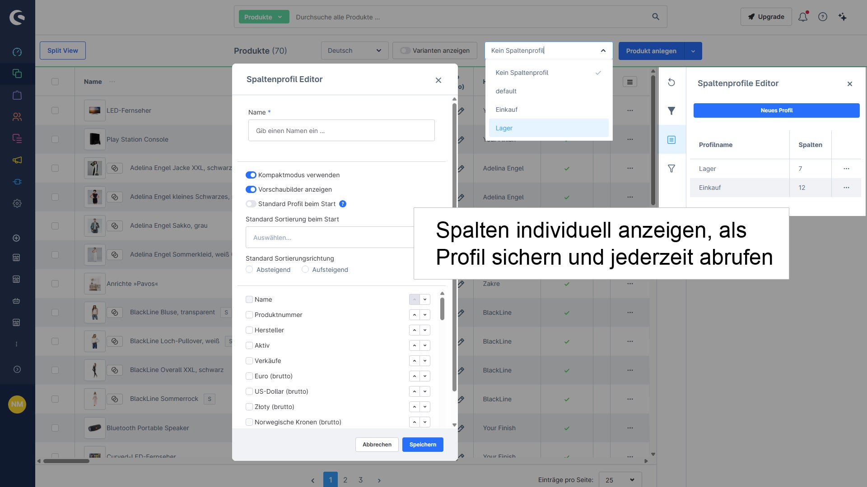The image size is (867, 487).
Task: Select Einkauf in profile dropdown list
Action: click(549, 110)
